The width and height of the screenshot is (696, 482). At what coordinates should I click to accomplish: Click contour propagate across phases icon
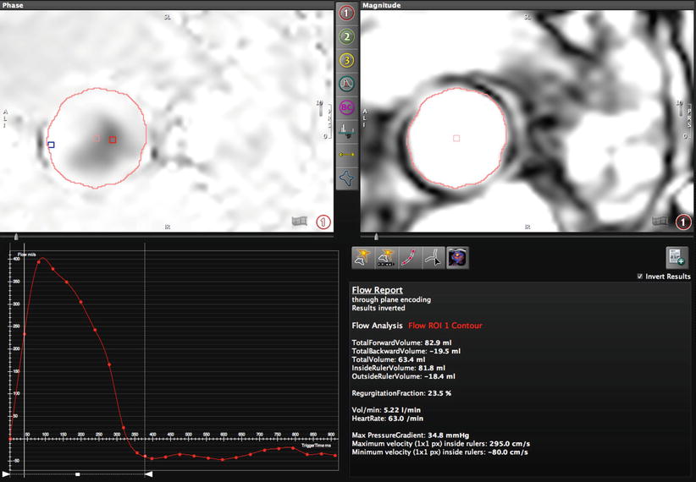click(387, 258)
